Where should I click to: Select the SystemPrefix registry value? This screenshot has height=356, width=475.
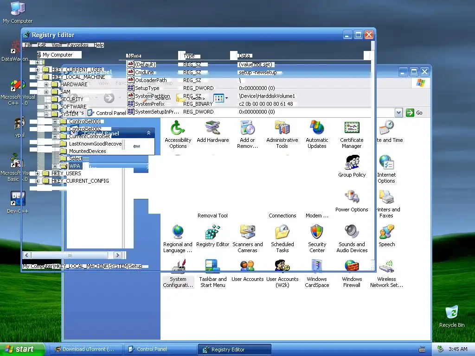(150, 104)
